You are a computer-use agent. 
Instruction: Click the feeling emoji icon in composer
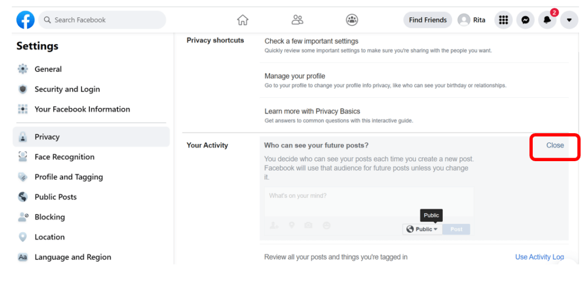point(327,225)
